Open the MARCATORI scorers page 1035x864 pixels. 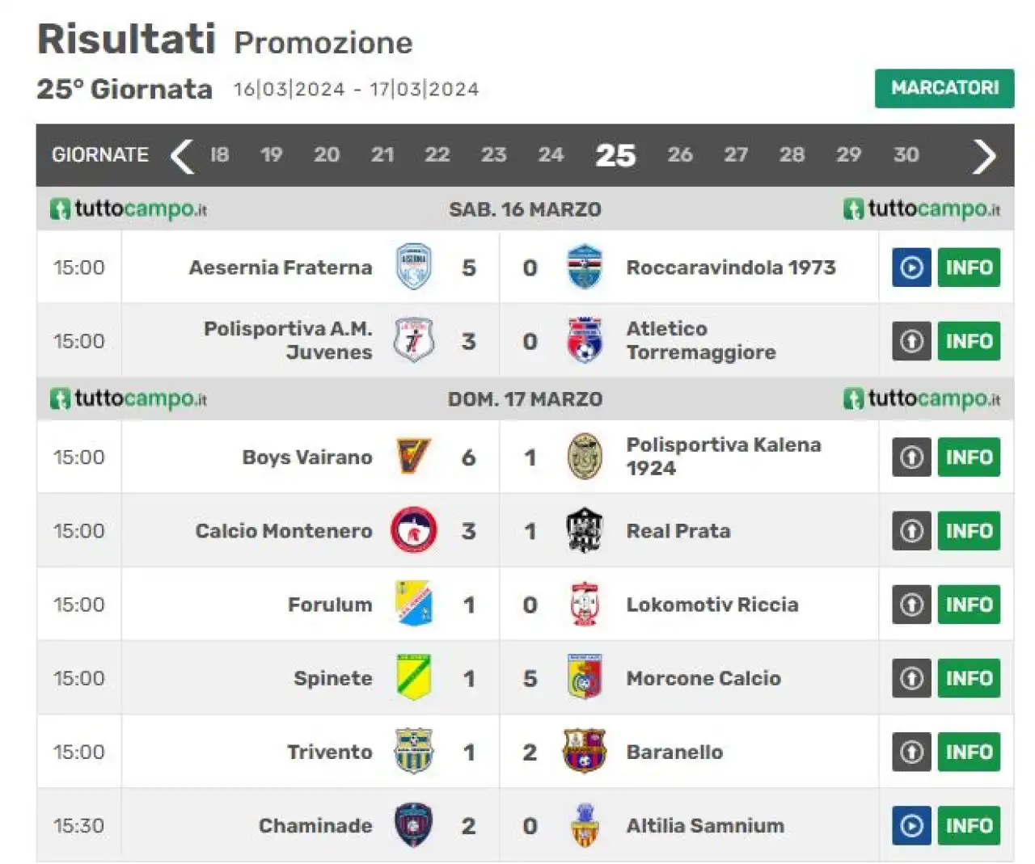click(944, 88)
